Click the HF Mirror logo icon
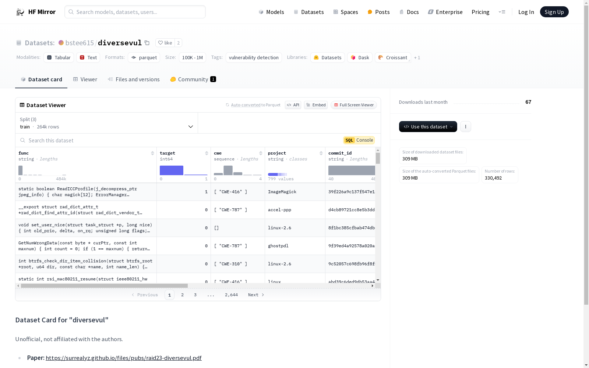This screenshot has height=368, width=589. tap(20, 12)
